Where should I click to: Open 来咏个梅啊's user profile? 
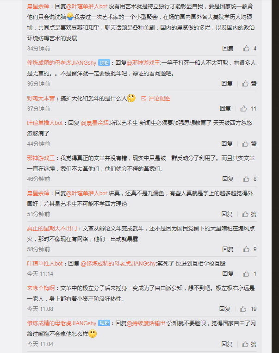(x=41, y=288)
